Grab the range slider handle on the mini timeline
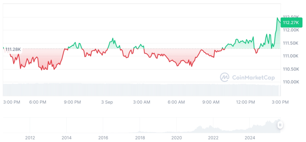Viewport: 306px width, 142px height. click(x=280, y=125)
